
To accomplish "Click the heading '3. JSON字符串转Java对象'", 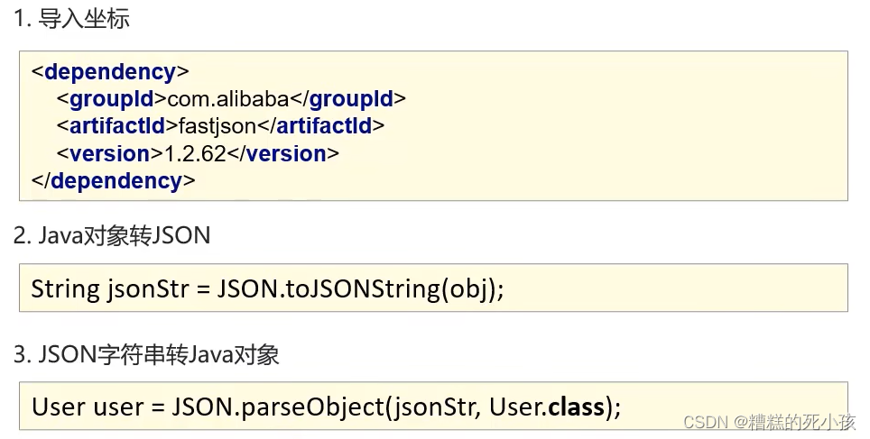I will (x=146, y=354).
